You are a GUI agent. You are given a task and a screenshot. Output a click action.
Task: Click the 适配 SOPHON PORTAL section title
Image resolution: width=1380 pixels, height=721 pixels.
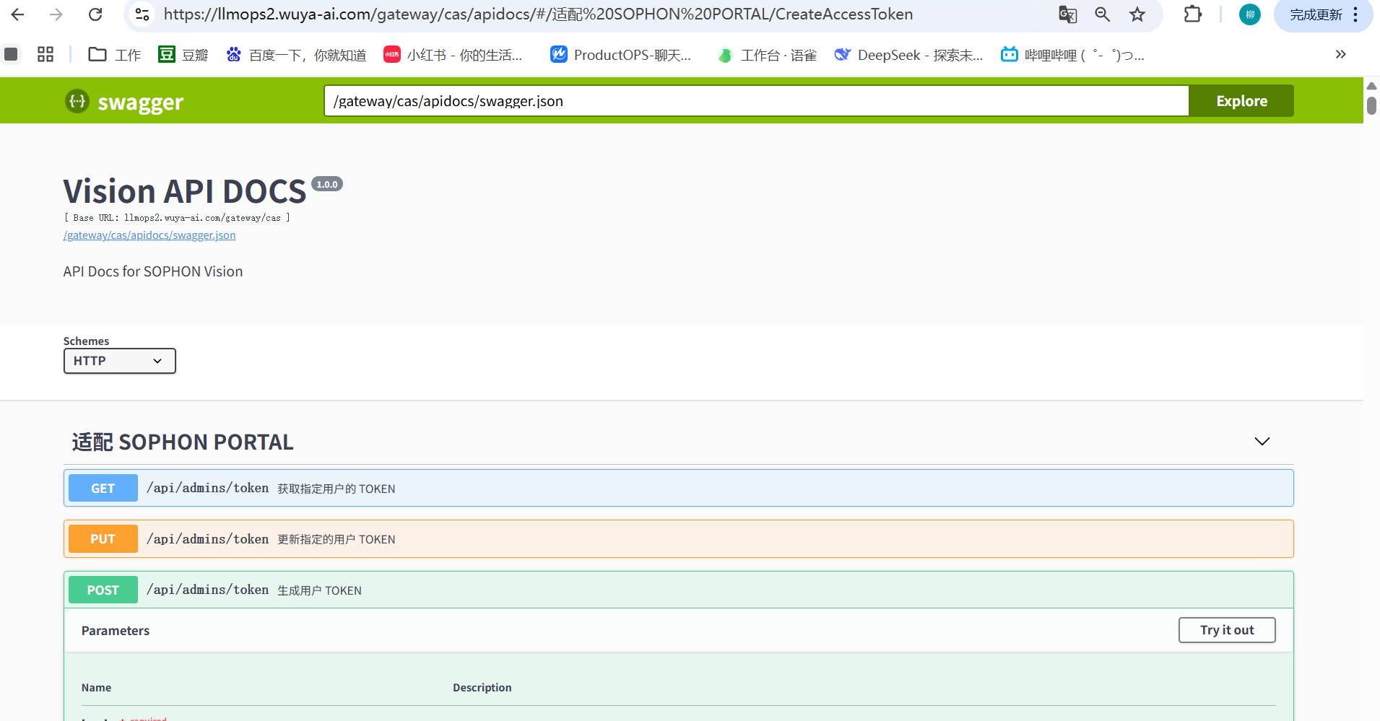[x=183, y=442]
